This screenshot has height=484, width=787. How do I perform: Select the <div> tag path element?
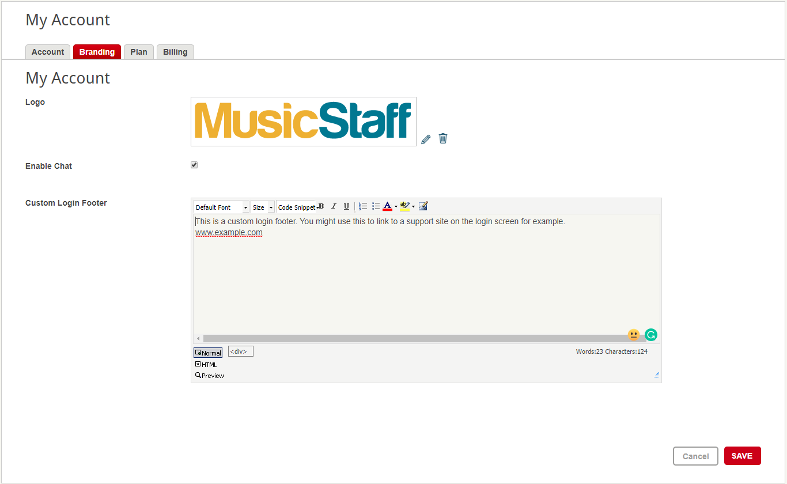pos(241,351)
